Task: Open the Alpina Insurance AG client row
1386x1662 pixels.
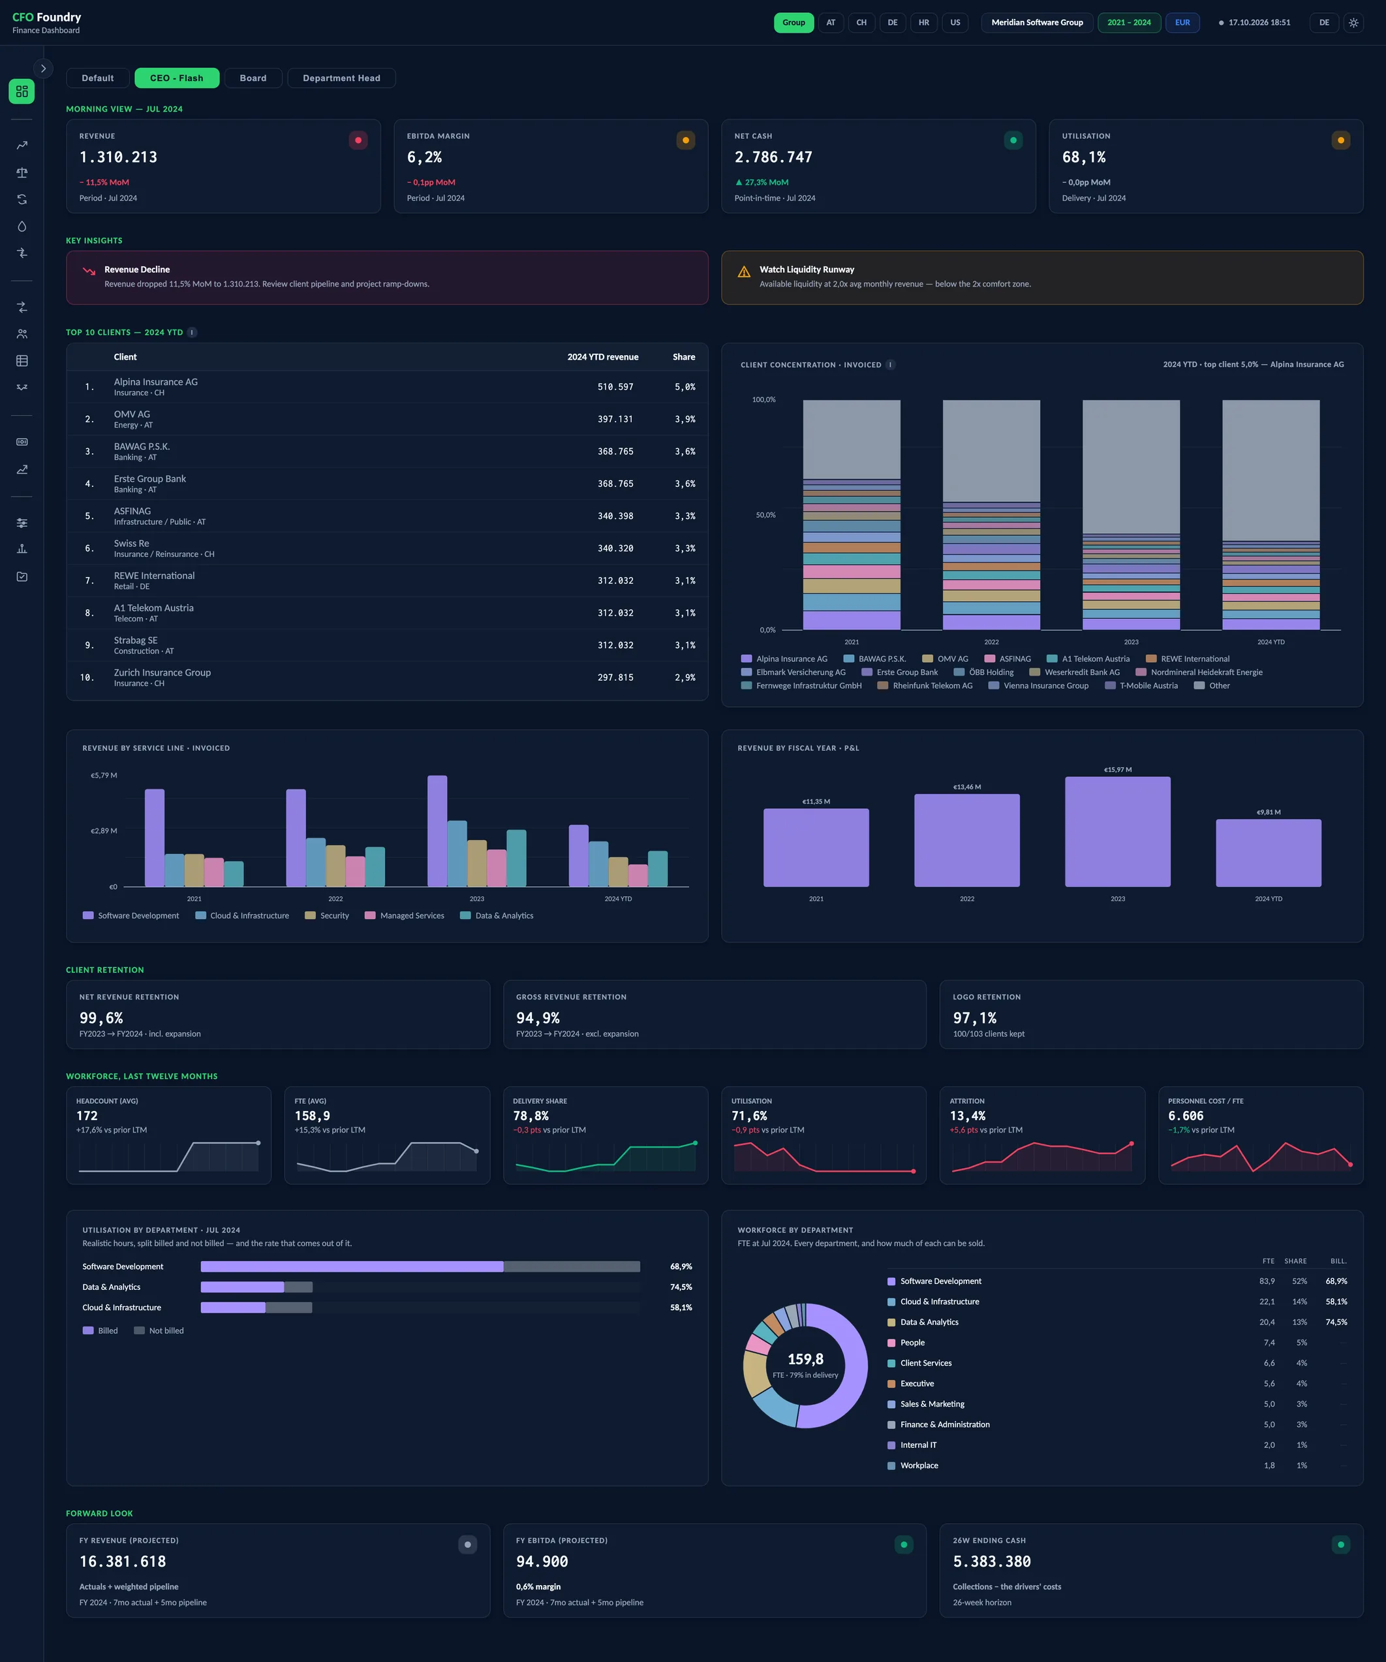Action: pyautogui.click(x=387, y=387)
